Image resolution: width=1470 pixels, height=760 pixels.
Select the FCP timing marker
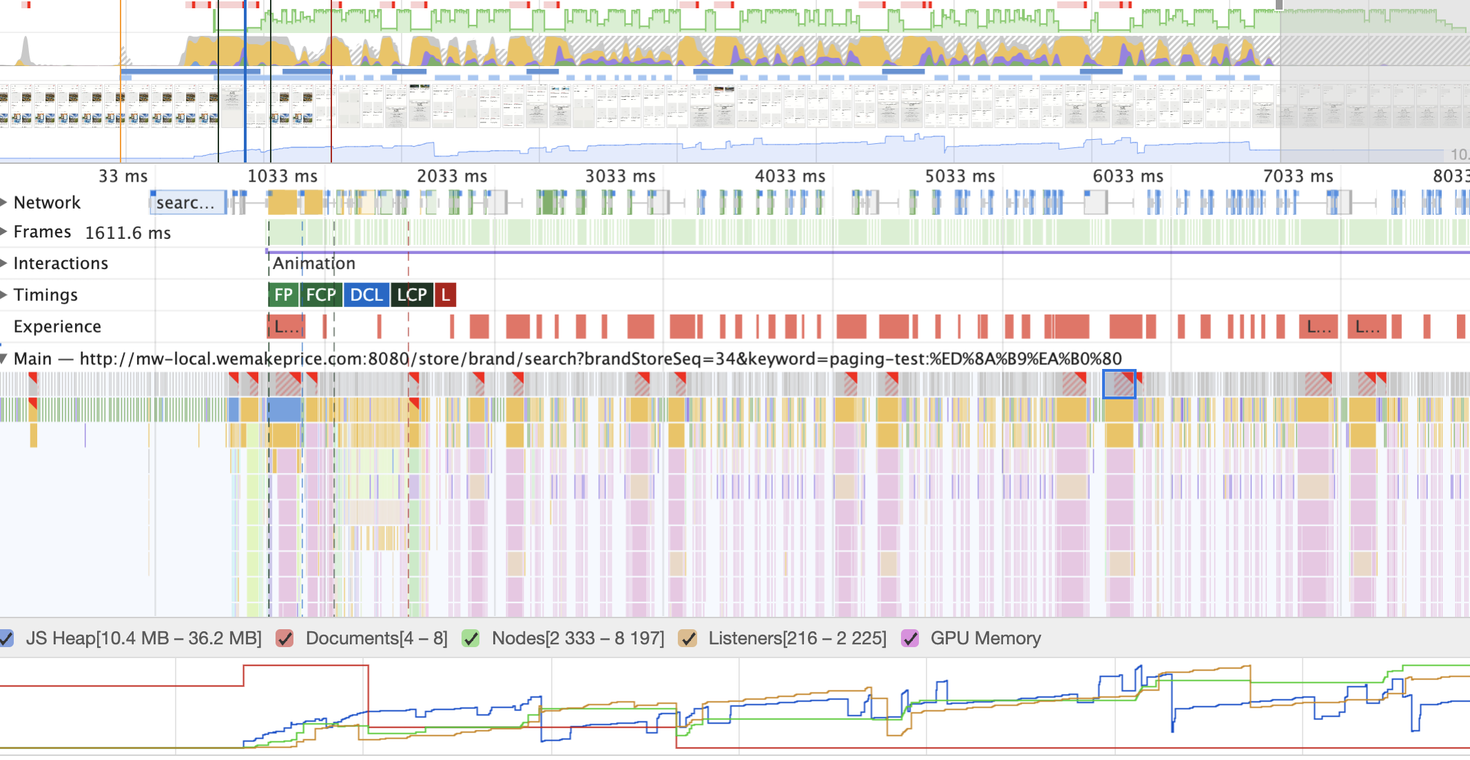click(321, 295)
